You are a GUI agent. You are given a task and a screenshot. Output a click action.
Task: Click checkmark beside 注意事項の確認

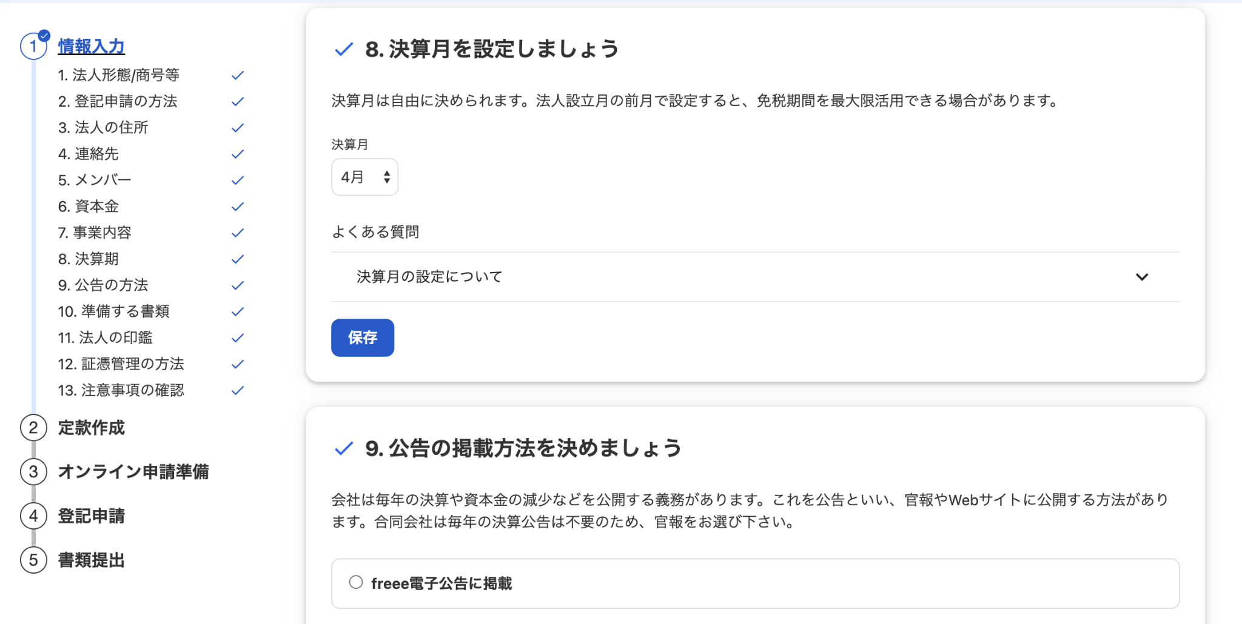[x=238, y=390]
